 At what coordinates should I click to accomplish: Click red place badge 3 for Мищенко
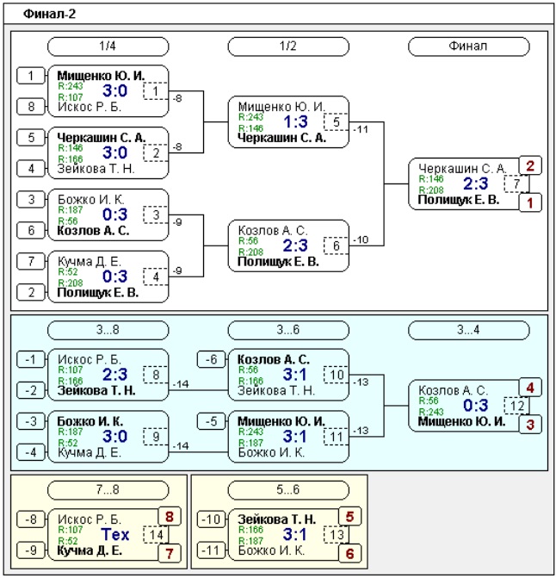[x=530, y=425]
